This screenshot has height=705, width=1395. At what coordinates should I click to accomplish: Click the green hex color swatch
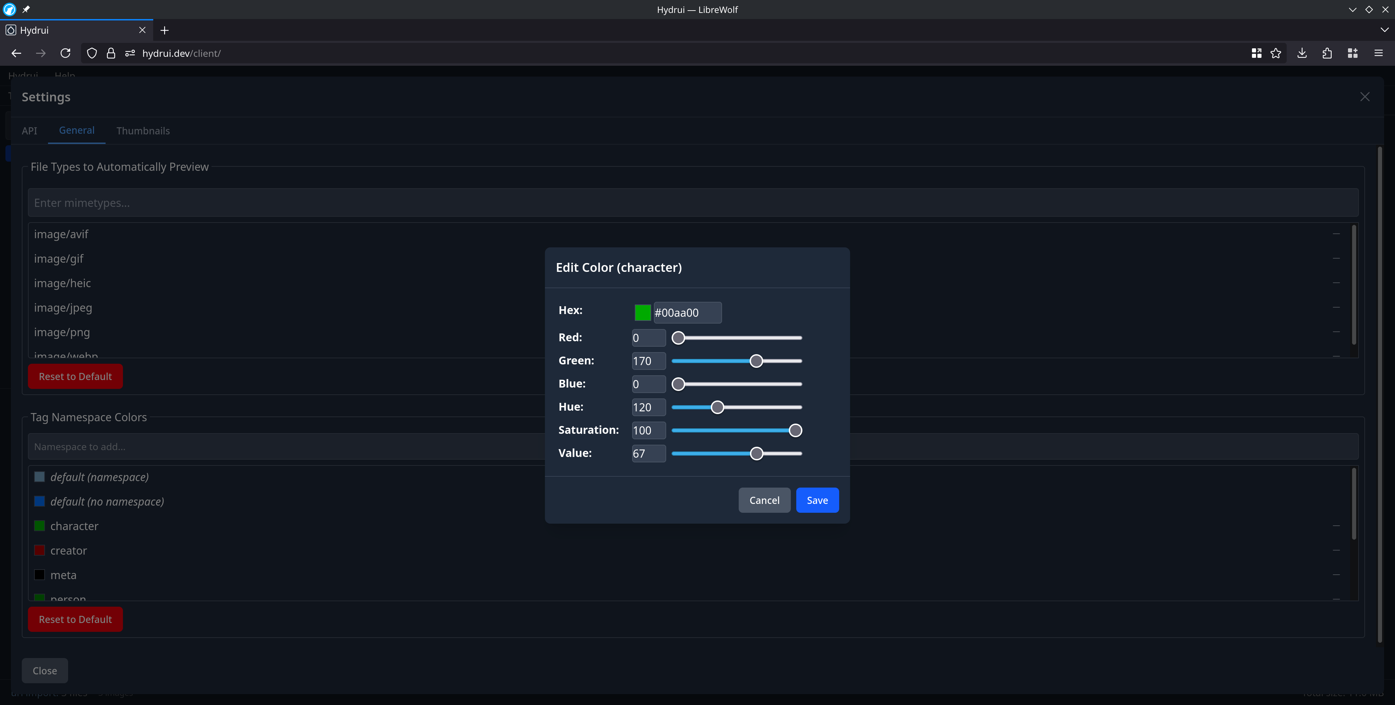coord(642,312)
